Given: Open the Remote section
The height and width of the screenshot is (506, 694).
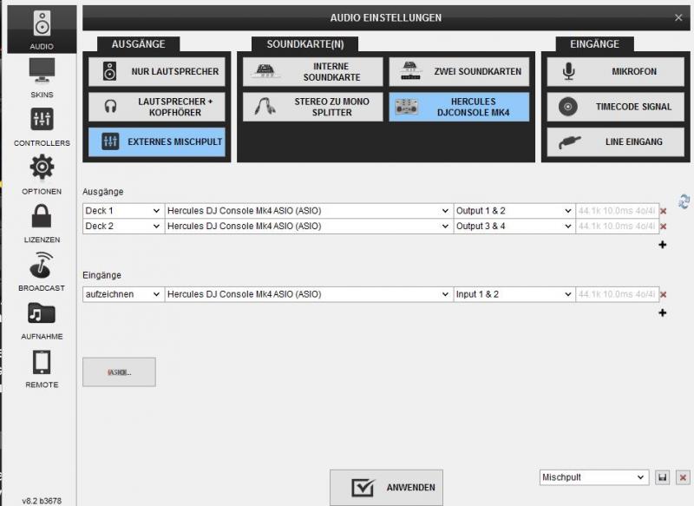Looking at the screenshot, I should click(x=42, y=368).
